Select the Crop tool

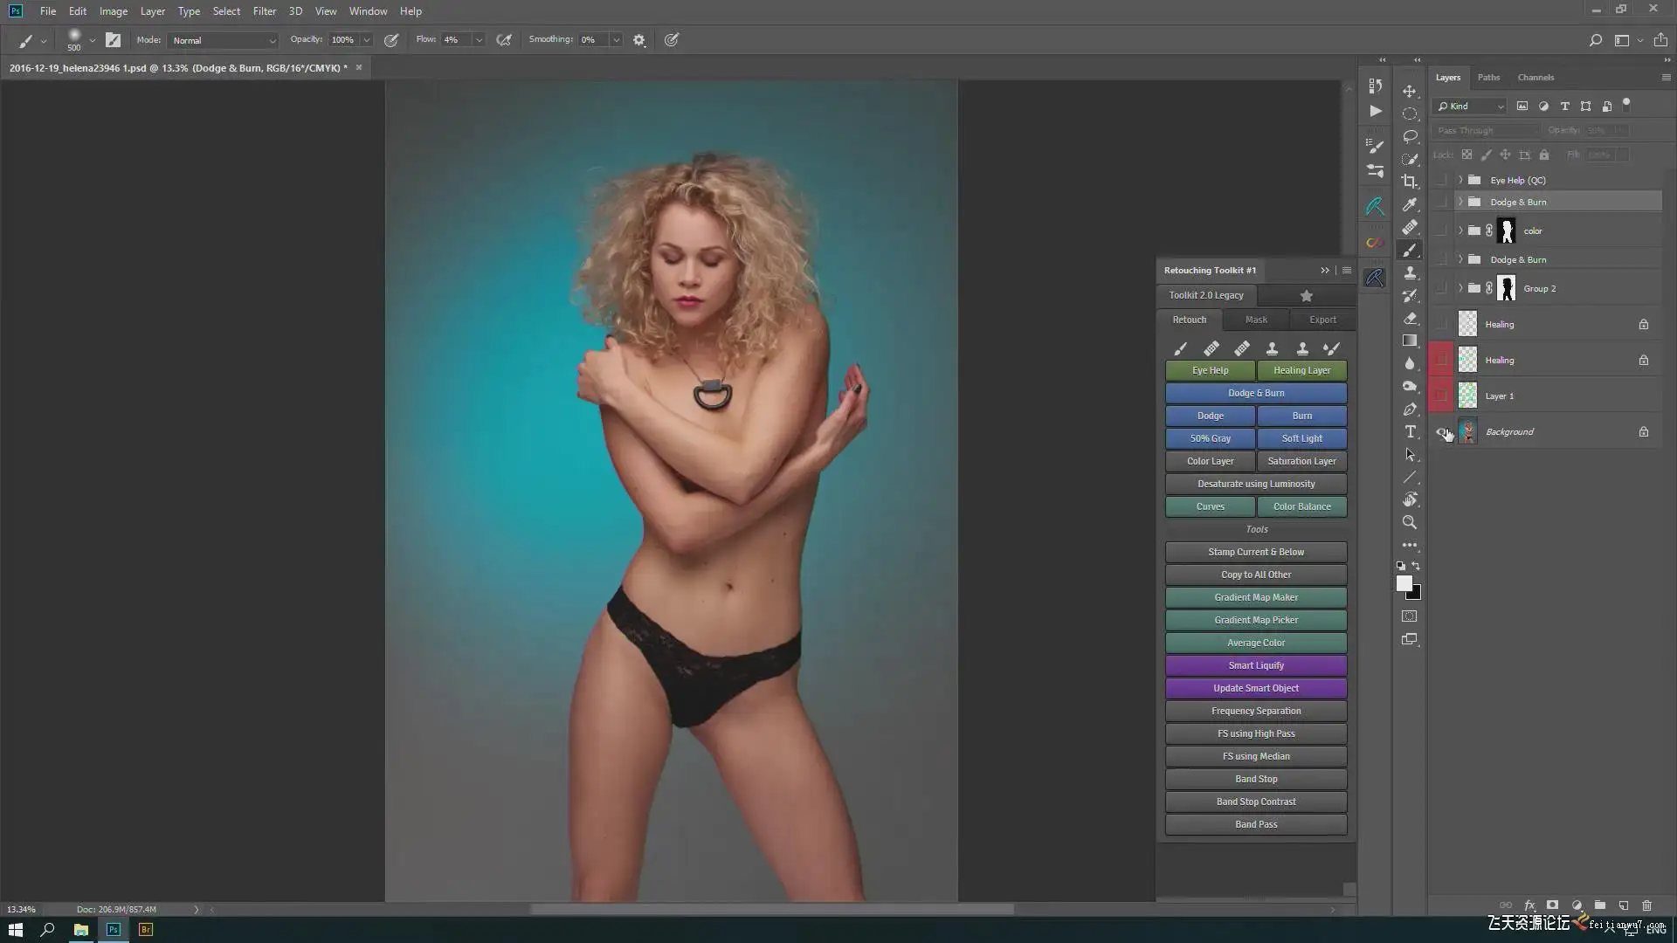pyautogui.click(x=1410, y=182)
